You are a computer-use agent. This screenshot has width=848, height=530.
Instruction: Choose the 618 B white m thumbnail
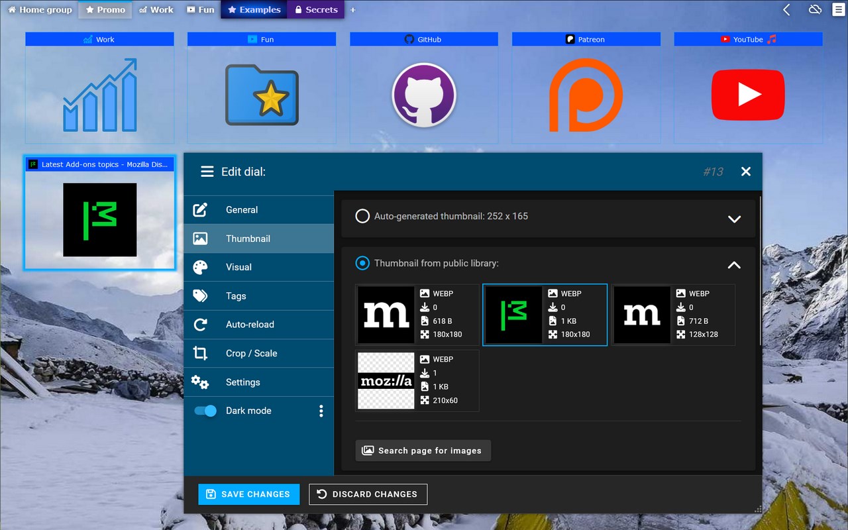point(417,315)
